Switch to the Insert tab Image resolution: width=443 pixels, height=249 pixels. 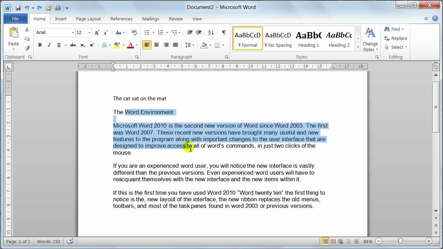pyautogui.click(x=61, y=19)
